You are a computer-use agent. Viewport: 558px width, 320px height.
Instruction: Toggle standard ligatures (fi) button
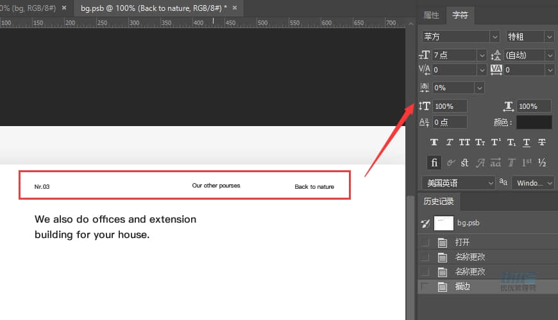coord(434,163)
